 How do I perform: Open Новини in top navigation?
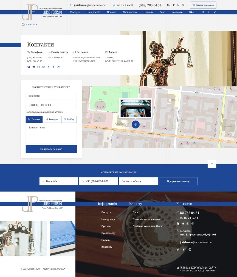(x=148, y=12)
